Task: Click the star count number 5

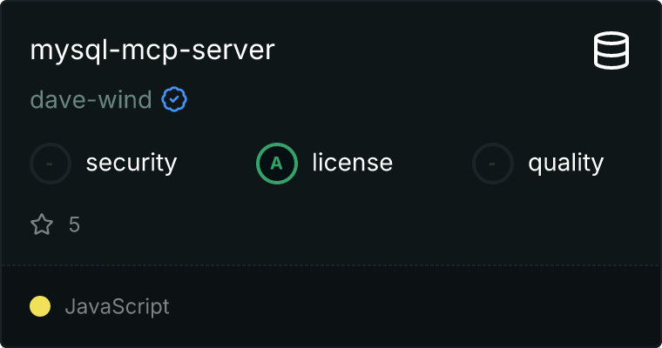Action: [x=74, y=225]
